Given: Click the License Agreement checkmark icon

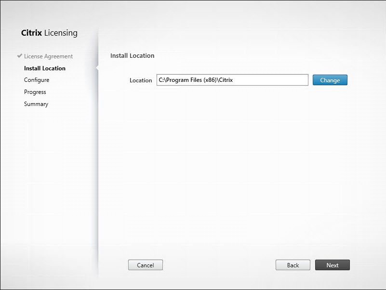Looking at the screenshot, I should pos(20,56).
